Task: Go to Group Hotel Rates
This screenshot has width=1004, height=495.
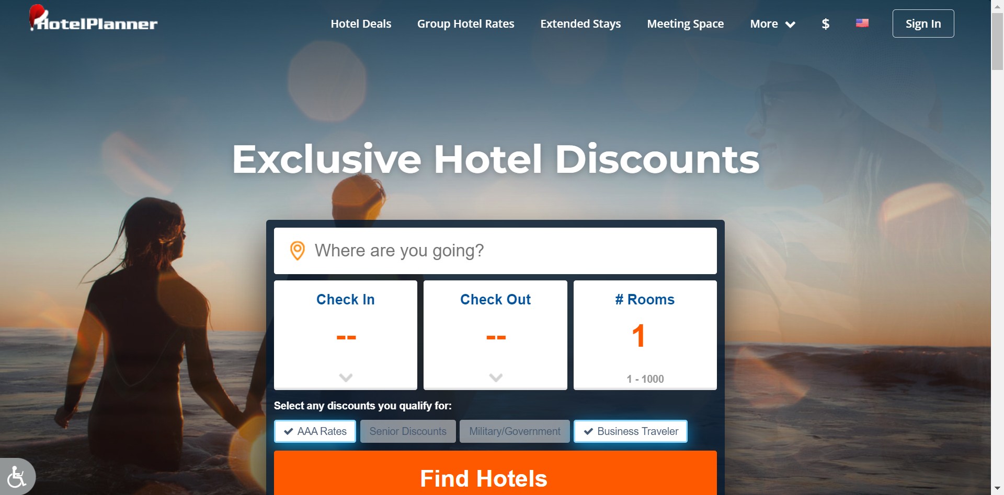Action: point(465,24)
